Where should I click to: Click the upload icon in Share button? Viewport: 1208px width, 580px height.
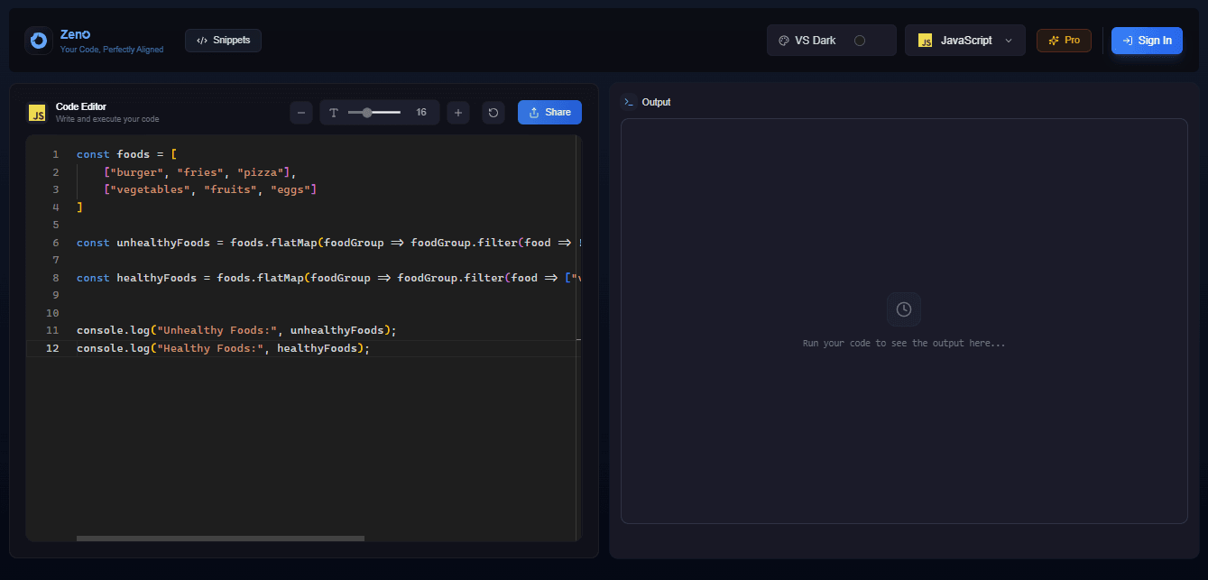click(534, 113)
